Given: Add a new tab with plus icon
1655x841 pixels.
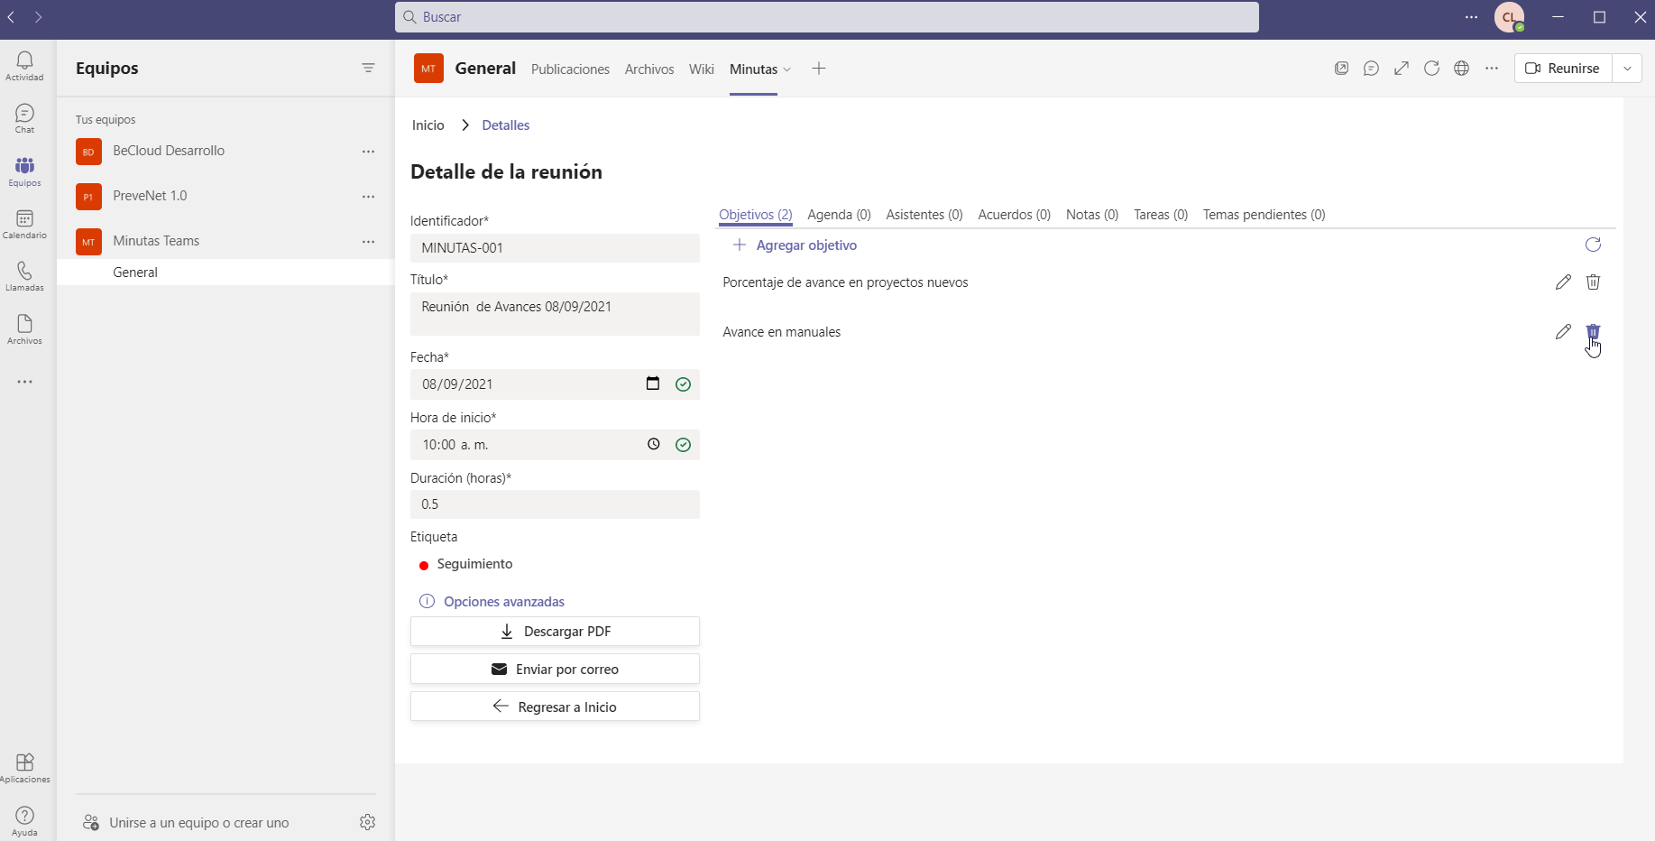Looking at the screenshot, I should pos(819,69).
